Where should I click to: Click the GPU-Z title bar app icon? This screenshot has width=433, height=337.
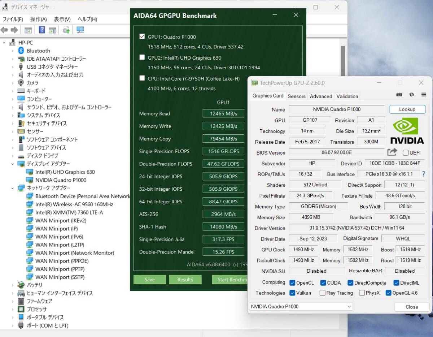(254, 83)
